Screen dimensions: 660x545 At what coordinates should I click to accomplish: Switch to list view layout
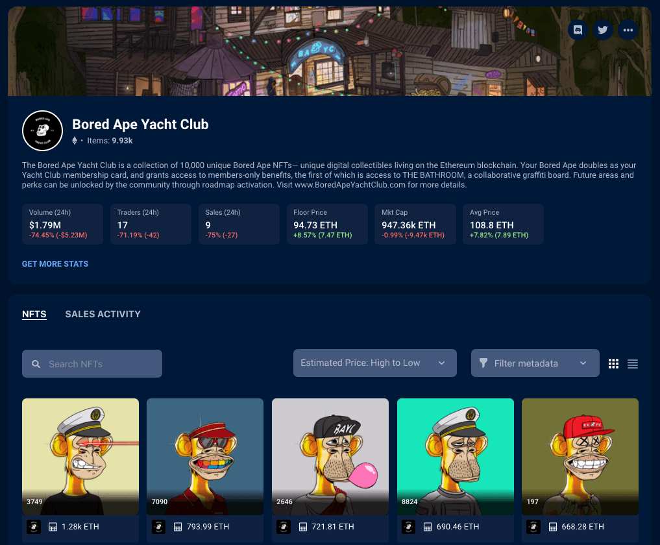633,364
